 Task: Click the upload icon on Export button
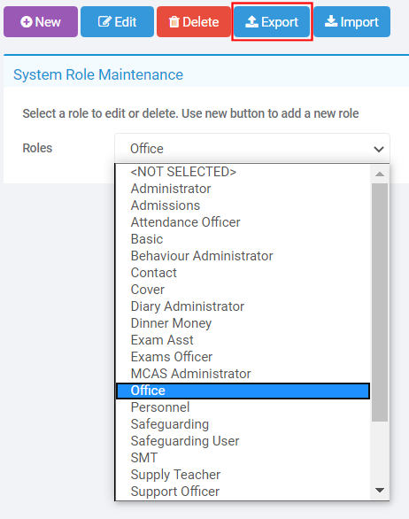(x=251, y=22)
